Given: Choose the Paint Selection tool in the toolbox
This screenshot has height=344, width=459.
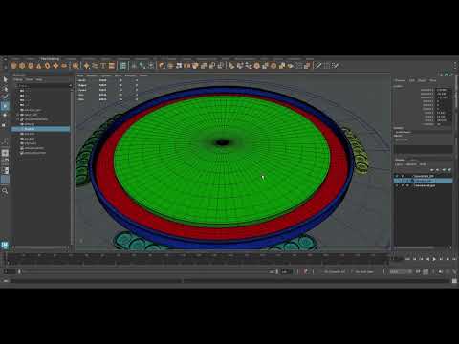Looking at the screenshot, I should point(5,97).
